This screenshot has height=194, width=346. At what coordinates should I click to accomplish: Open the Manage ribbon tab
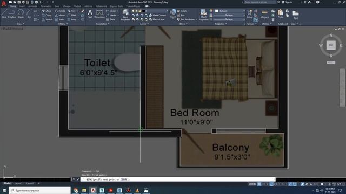click(66, 6)
